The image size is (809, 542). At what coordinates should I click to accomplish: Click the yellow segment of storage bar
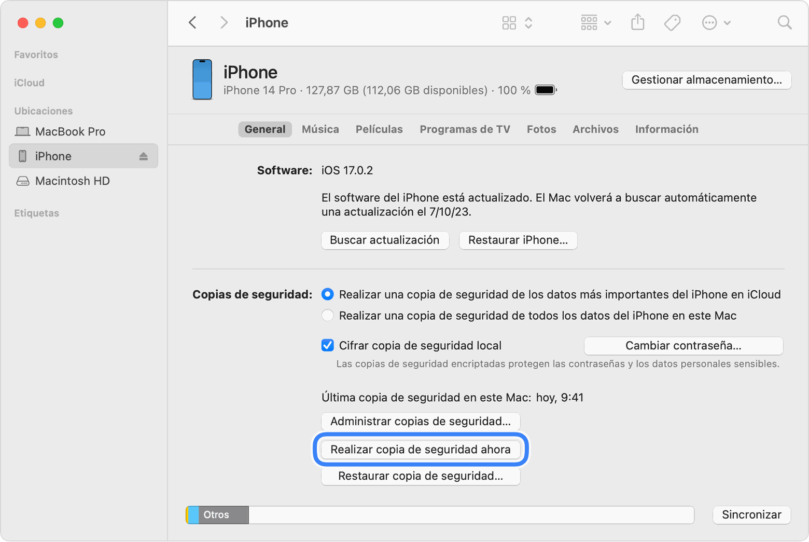[x=187, y=515]
